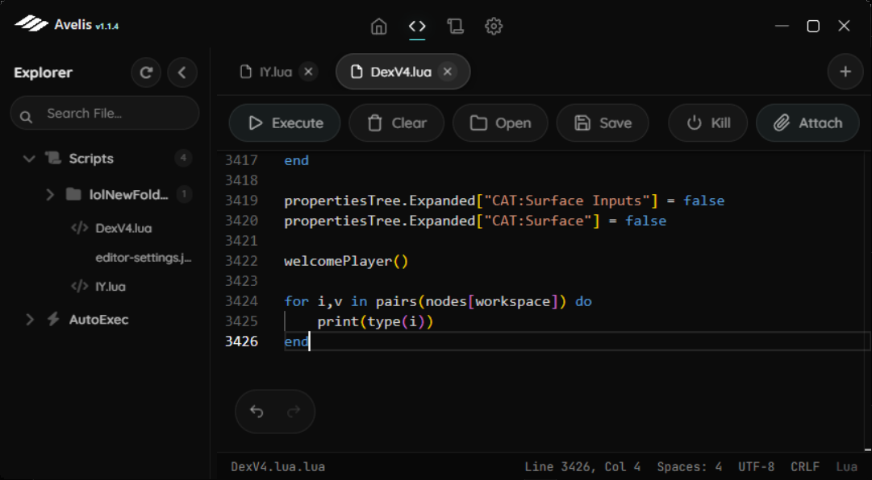Refresh the Explorer file list
The height and width of the screenshot is (480, 872).
[x=146, y=72]
